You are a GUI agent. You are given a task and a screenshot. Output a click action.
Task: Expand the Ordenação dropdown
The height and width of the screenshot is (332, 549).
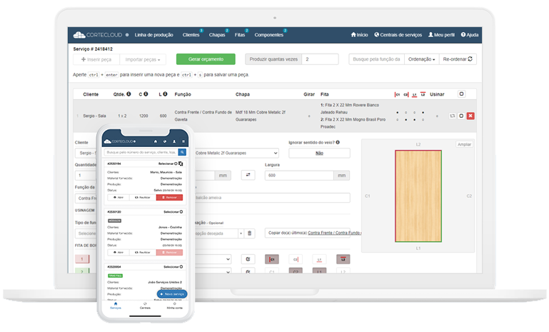(x=421, y=59)
